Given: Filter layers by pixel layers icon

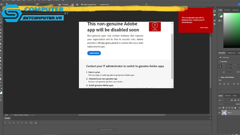Looking at the screenshot, I should [x=232, y=100].
